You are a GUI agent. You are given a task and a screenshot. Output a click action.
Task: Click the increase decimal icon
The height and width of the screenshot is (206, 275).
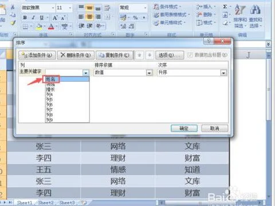tap(123, 26)
